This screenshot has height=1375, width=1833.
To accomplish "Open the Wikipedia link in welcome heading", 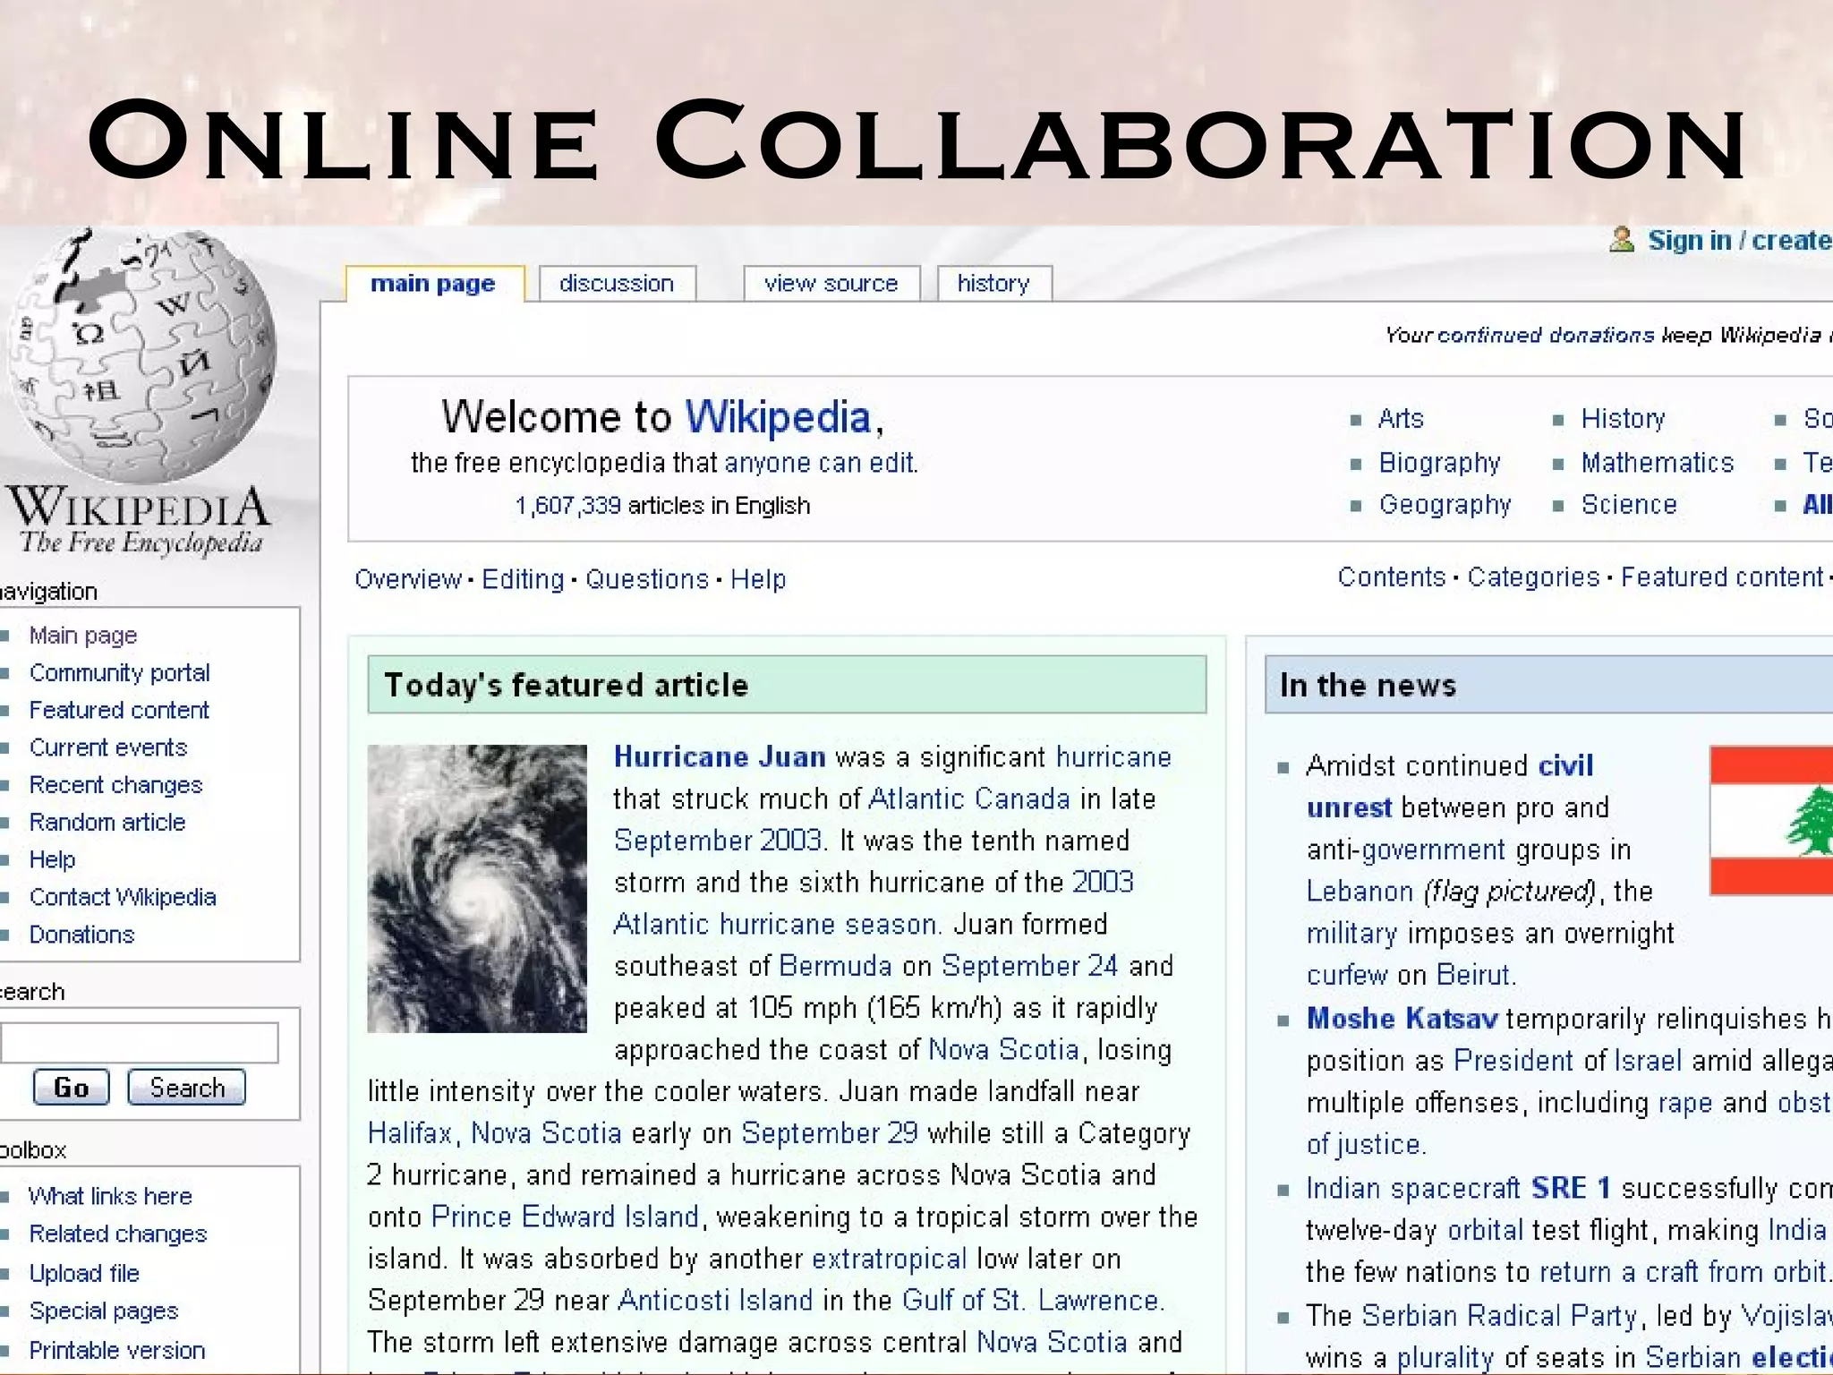I will pyautogui.click(x=778, y=417).
